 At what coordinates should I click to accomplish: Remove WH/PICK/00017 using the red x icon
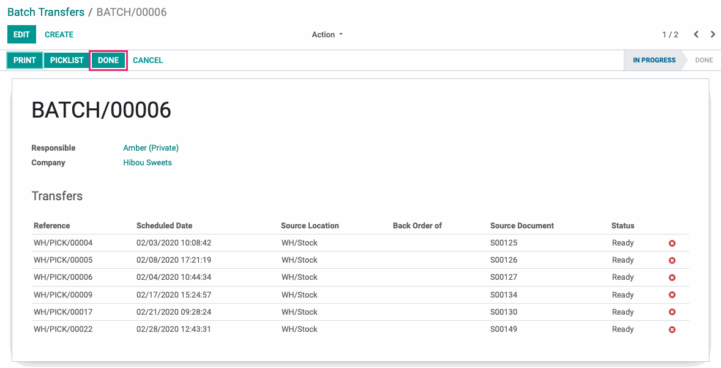tap(672, 312)
